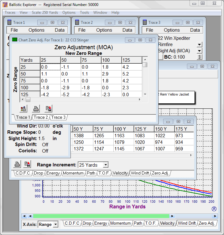Click the Zero Adj table scroll-down arrow
Screen dimensions: 224x235
click(145, 94)
